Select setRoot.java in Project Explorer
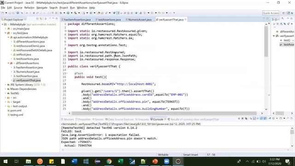The height and width of the screenshot is (166, 295). (24, 54)
